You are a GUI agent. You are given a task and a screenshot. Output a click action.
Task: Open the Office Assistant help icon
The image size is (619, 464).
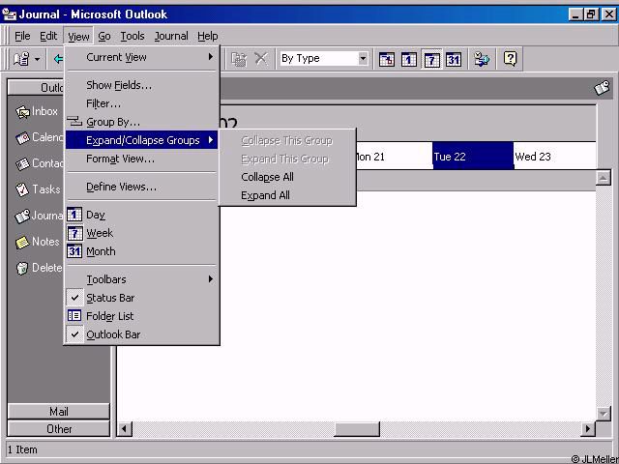510,59
